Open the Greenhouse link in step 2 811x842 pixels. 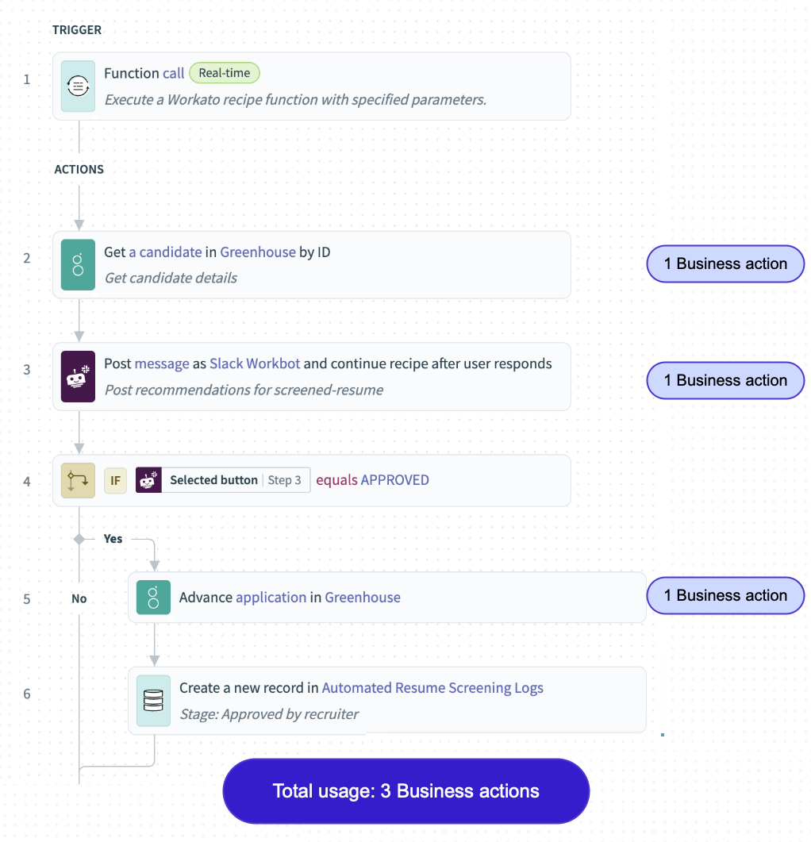(x=257, y=252)
